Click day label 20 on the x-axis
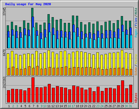 [86, 106]
